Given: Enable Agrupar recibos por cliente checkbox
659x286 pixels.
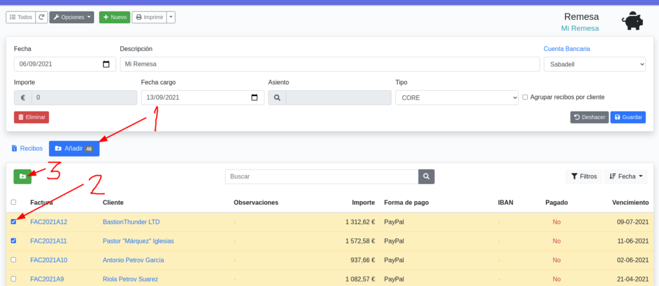Looking at the screenshot, I should [525, 97].
